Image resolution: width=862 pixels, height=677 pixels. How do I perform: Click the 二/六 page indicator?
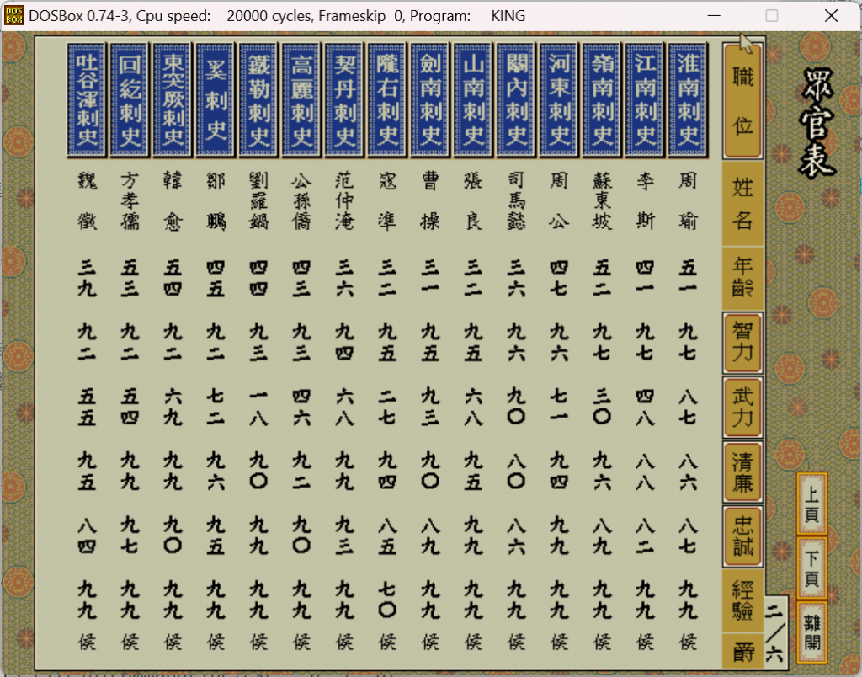[774, 632]
